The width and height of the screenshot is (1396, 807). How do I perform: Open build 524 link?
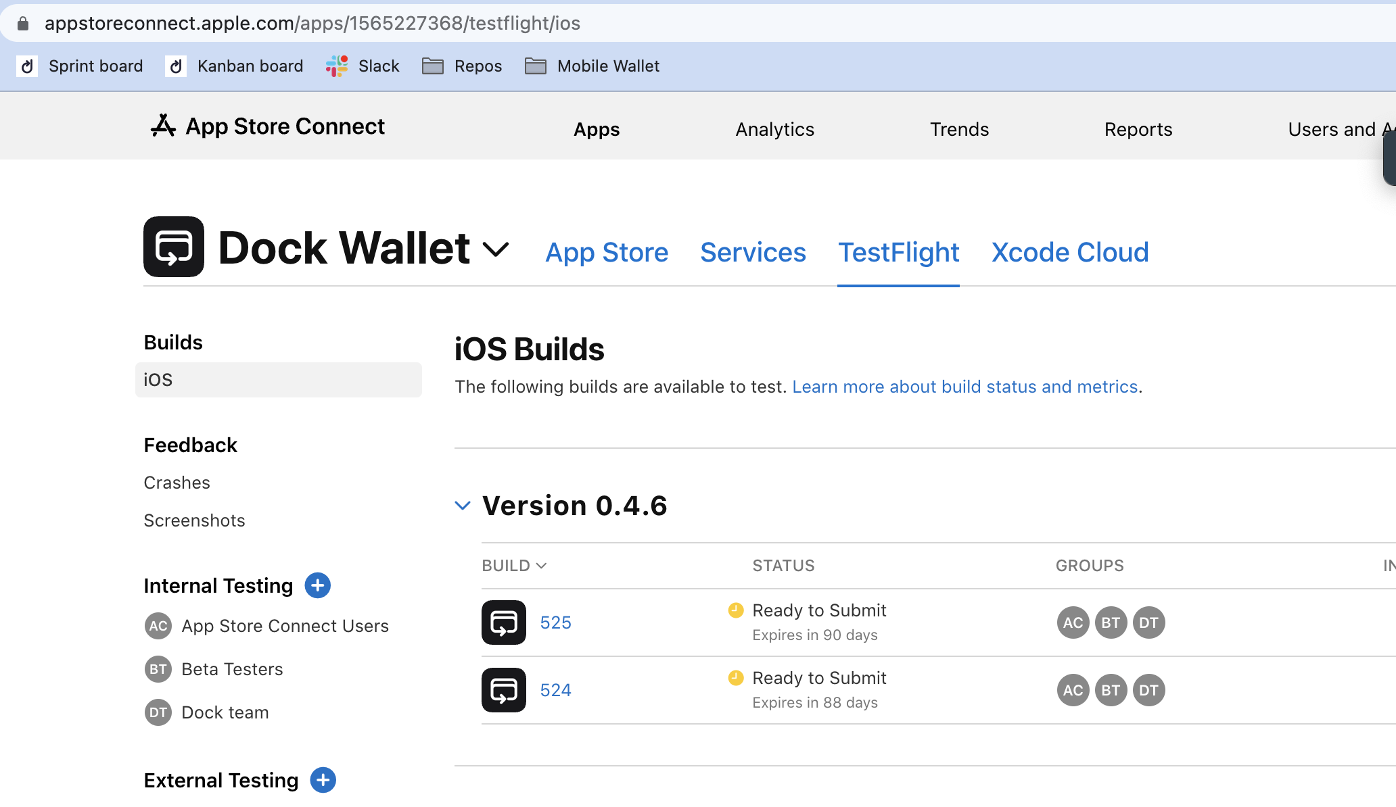click(x=556, y=690)
